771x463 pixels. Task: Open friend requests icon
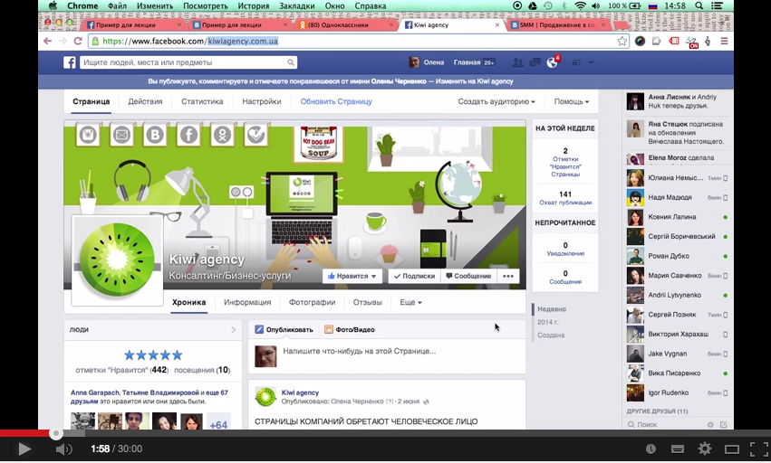pos(517,62)
